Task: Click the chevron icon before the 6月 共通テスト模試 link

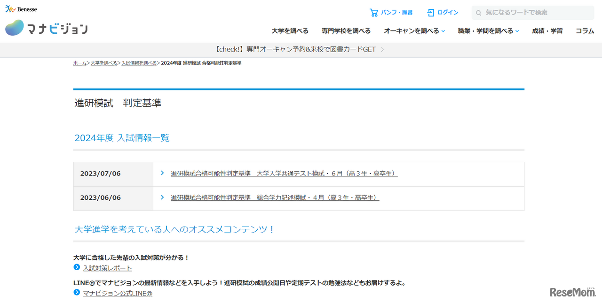Action: (162, 173)
